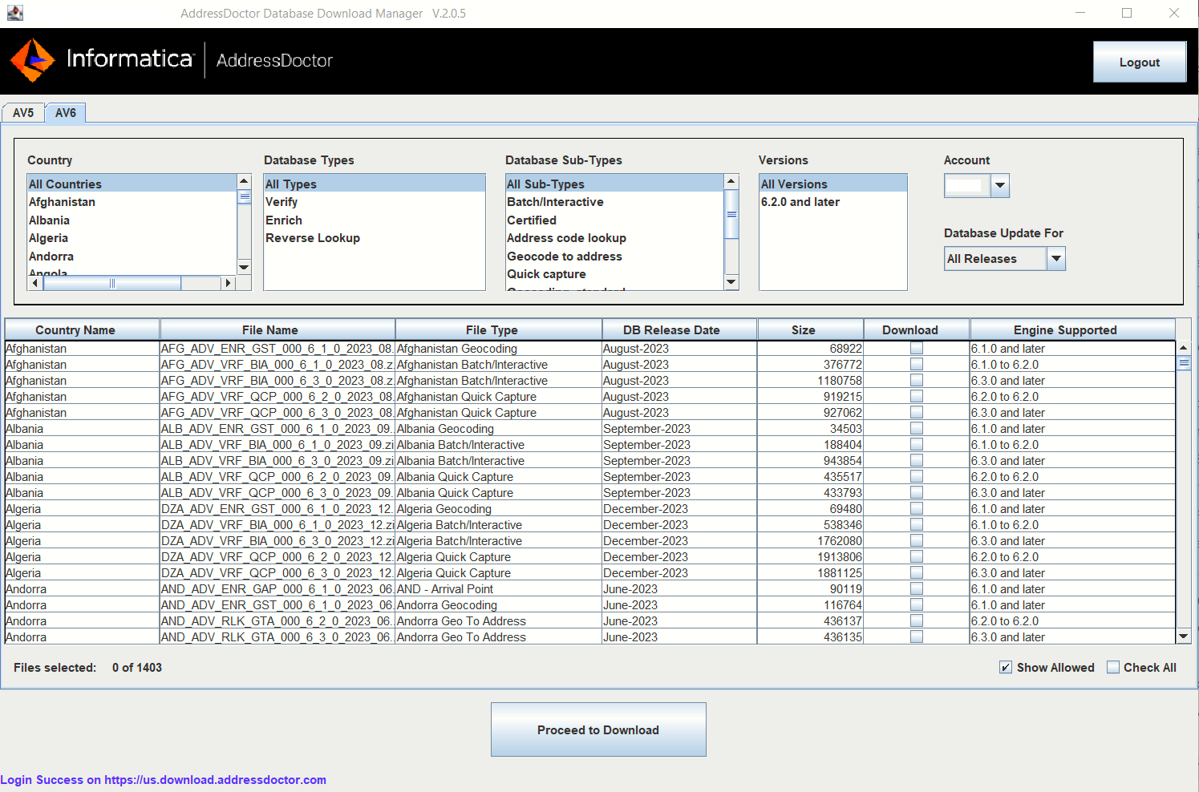Check download box for size 1913806 row
1199x792 pixels.
917,556
